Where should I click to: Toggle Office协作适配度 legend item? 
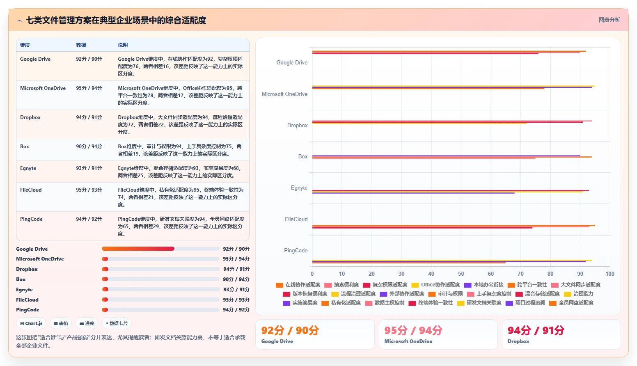point(435,285)
